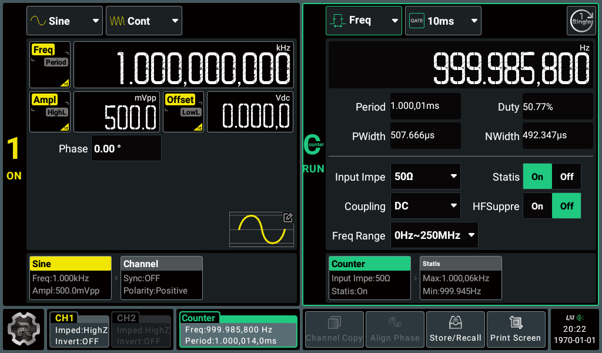Click the Counter icon on channel 2 edge
Viewport: 602px width, 353px height.
313,145
